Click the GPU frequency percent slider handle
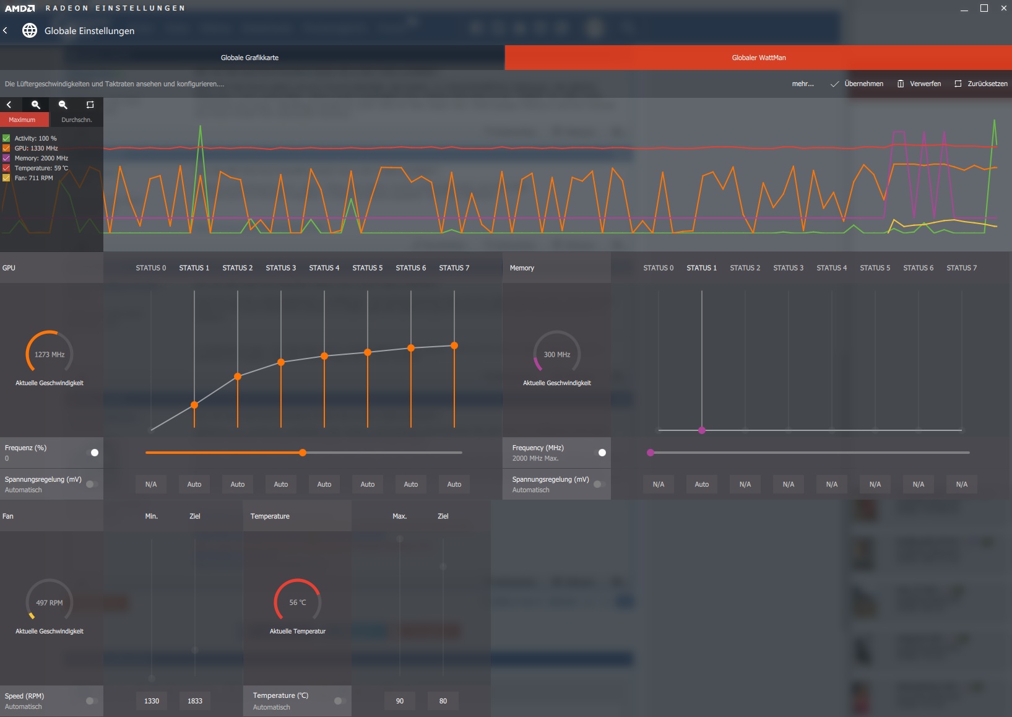The width and height of the screenshot is (1012, 717). (303, 453)
